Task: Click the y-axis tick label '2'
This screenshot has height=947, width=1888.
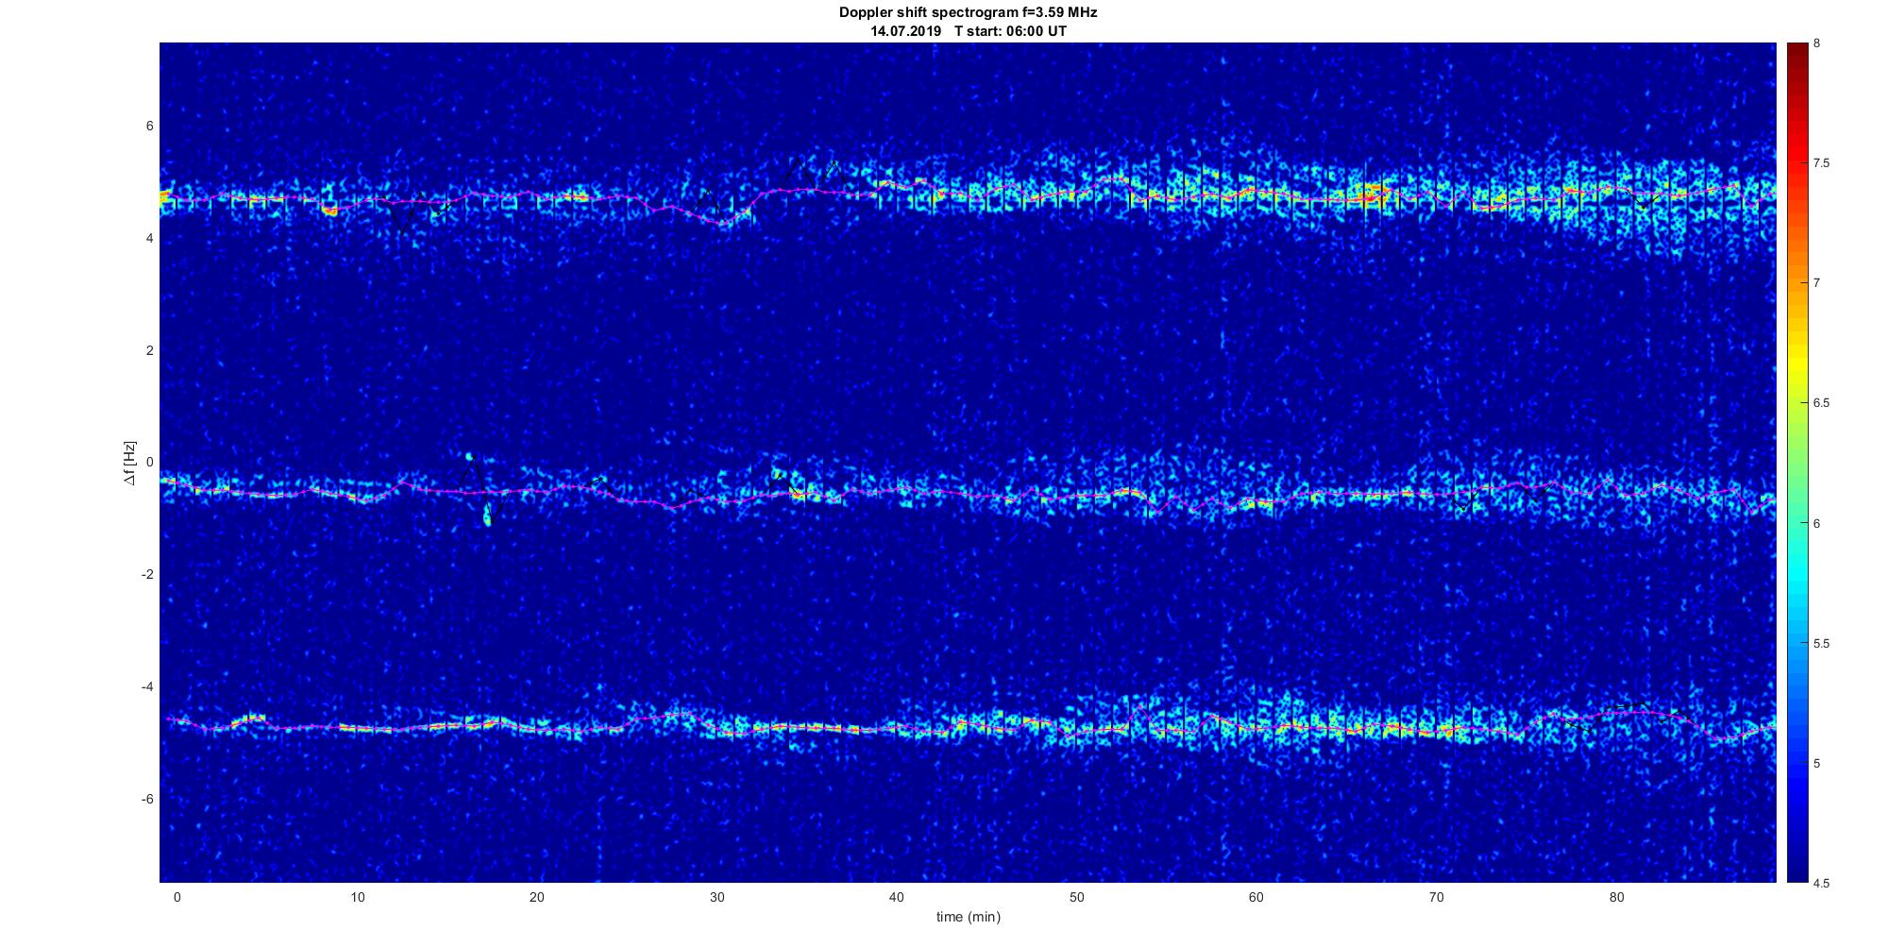Action: pyautogui.click(x=150, y=350)
